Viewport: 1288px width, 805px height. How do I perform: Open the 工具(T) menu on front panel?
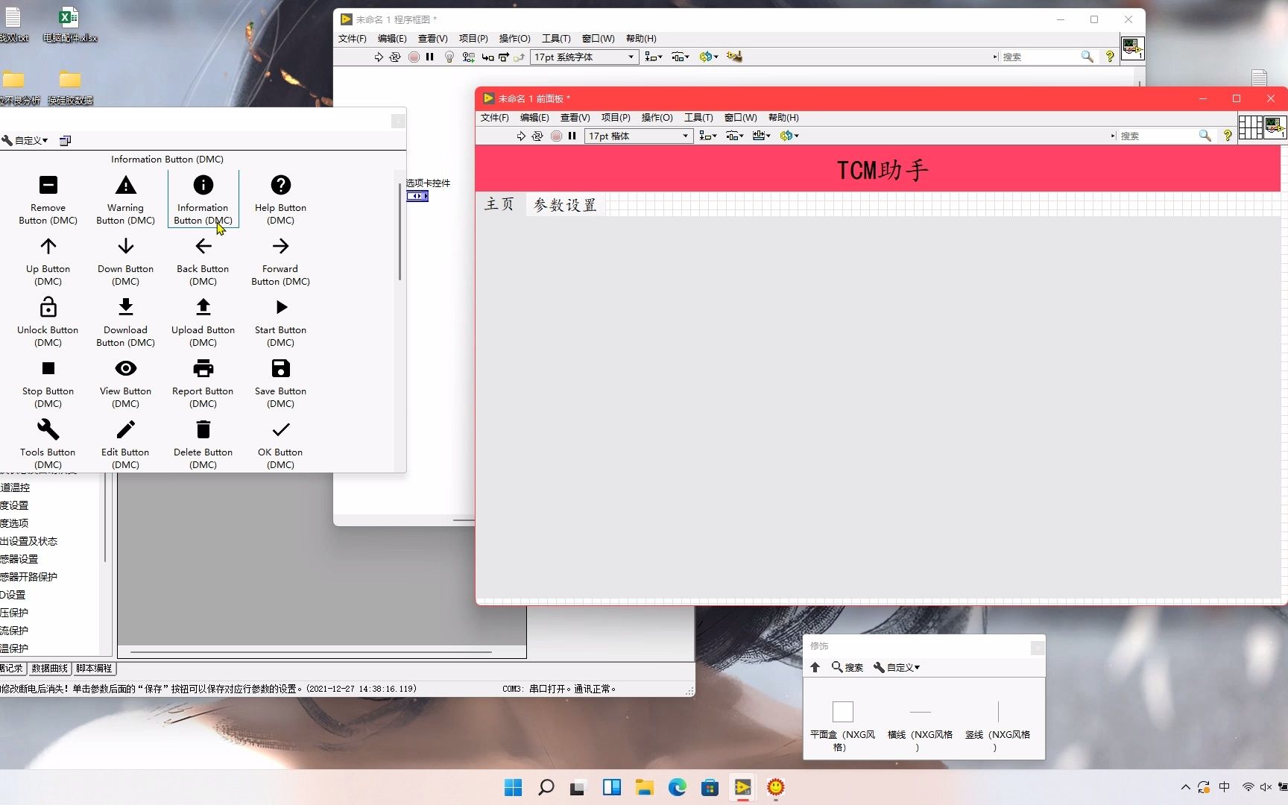click(x=698, y=117)
